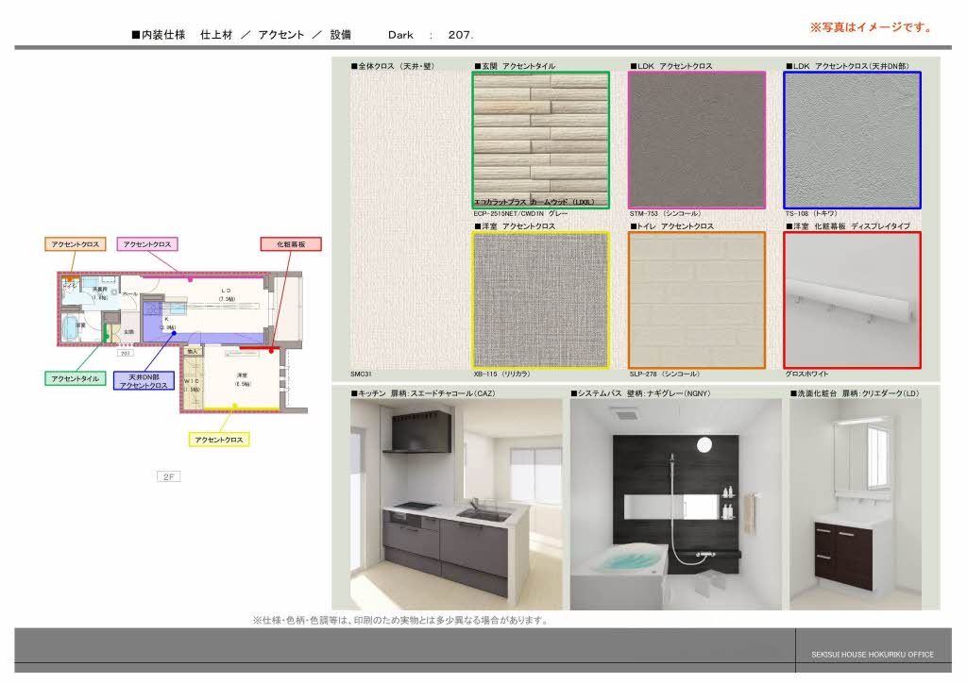Choose the yellow-bordered XB-115 bedroom swatch

click(541, 300)
